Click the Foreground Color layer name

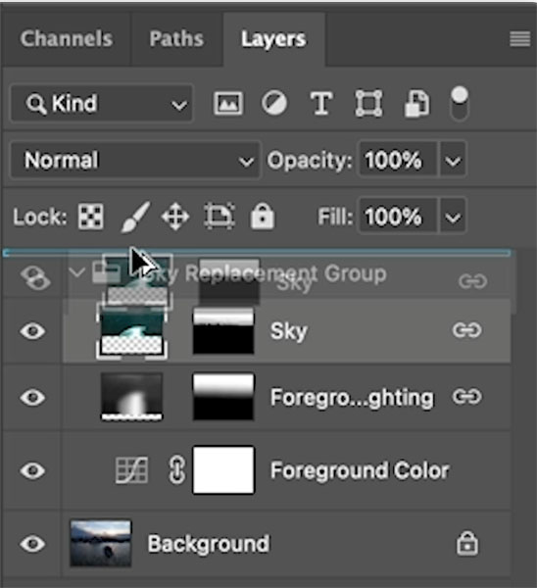pyautogui.click(x=360, y=470)
